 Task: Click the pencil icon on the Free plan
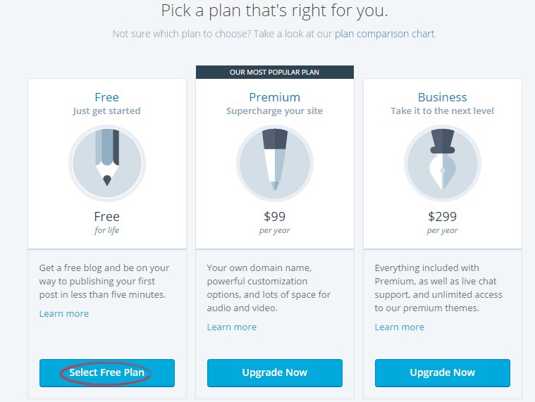(107, 163)
